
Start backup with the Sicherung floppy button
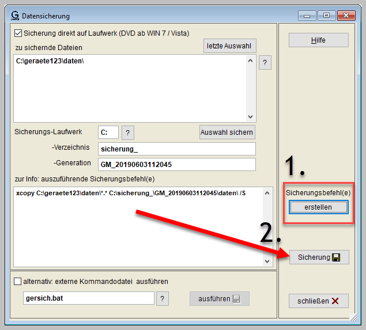[319, 257]
